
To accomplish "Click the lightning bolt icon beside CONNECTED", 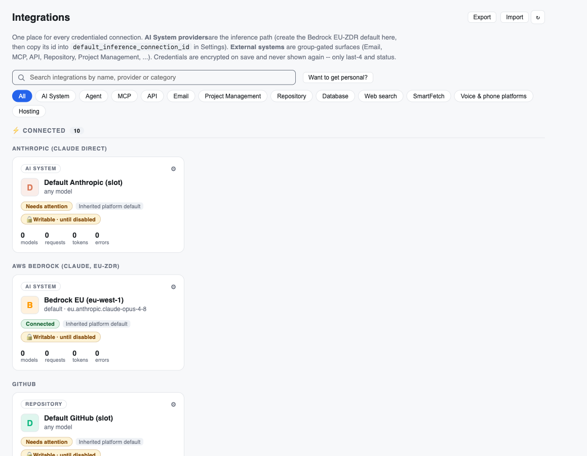I will [16, 131].
